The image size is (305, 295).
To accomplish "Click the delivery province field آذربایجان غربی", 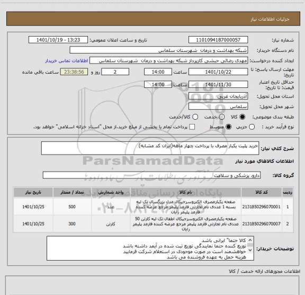I will pyautogui.click(x=218, y=96).
